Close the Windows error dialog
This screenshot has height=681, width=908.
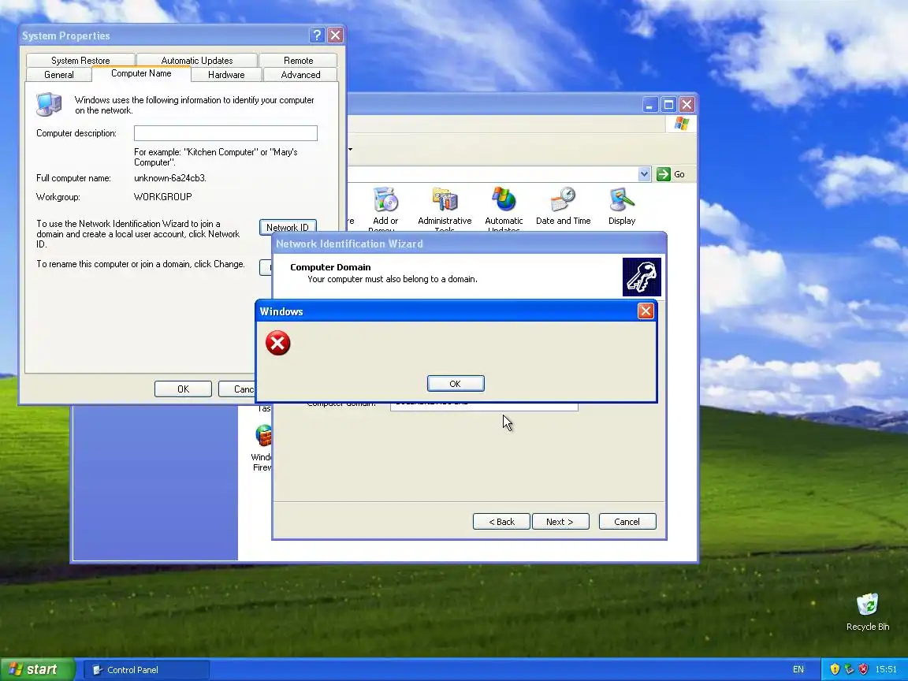pyautogui.click(x=646, y=311)
